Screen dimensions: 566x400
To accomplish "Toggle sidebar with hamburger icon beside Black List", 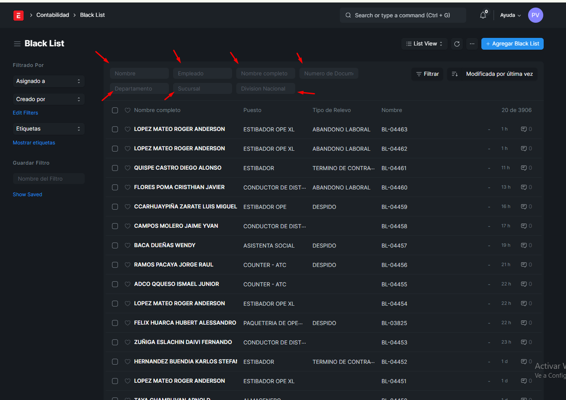I will pyautogui.click(x=17, y=44).
